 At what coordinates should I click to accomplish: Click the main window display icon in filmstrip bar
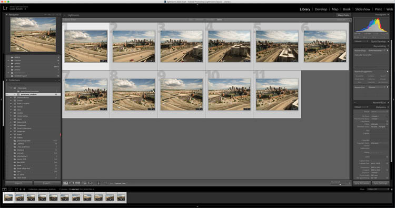pyautogui.click(x=4, y=189)
